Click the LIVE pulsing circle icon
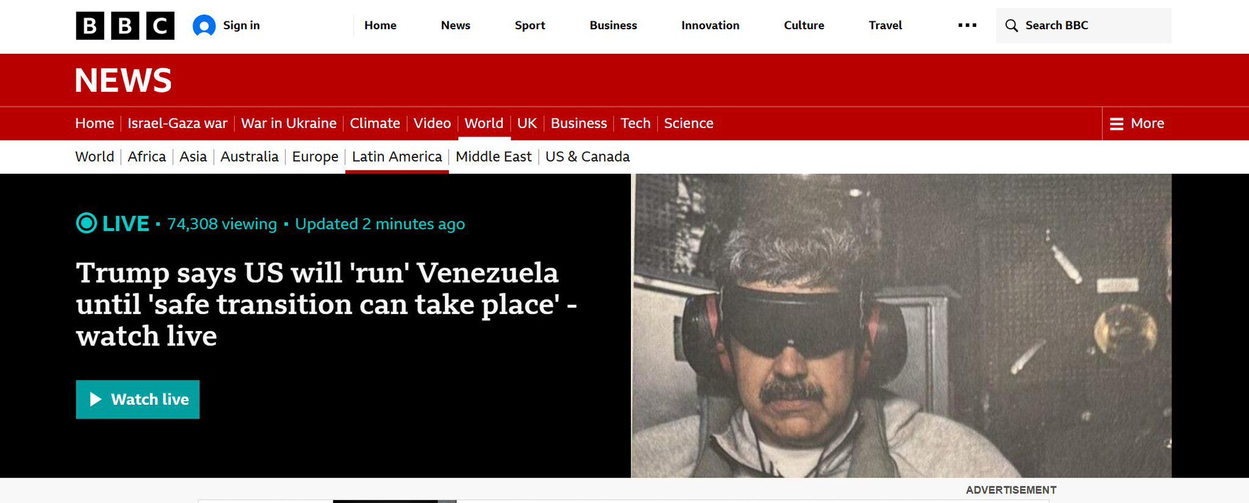Screen dimensions: 1249x503 pos(86,223)
